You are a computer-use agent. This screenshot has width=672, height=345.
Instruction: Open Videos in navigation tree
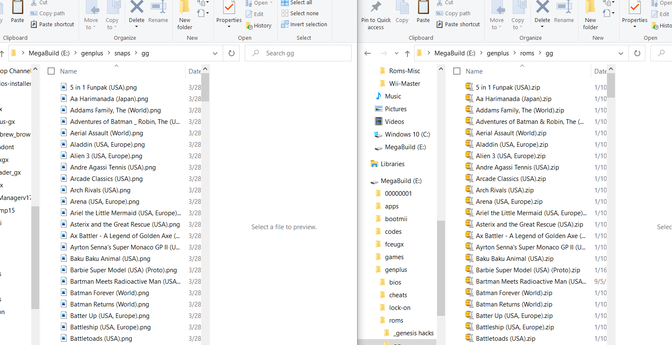tap(390, 122)
